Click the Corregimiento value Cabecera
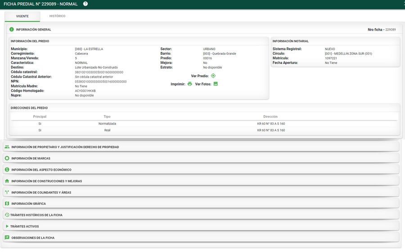This screenshot has width=405, height=252. point(81,53)
